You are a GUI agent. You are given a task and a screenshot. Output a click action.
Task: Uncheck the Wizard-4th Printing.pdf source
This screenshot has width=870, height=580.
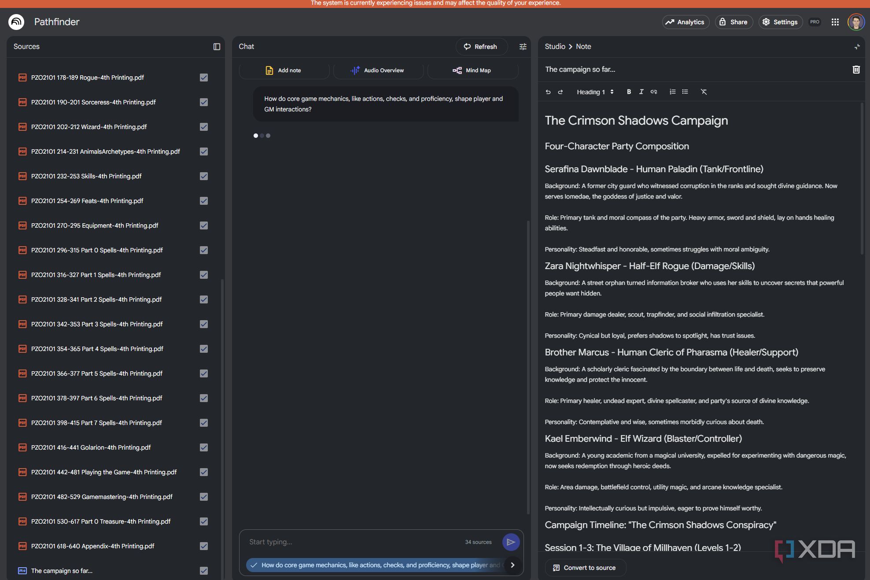(204, 127)
